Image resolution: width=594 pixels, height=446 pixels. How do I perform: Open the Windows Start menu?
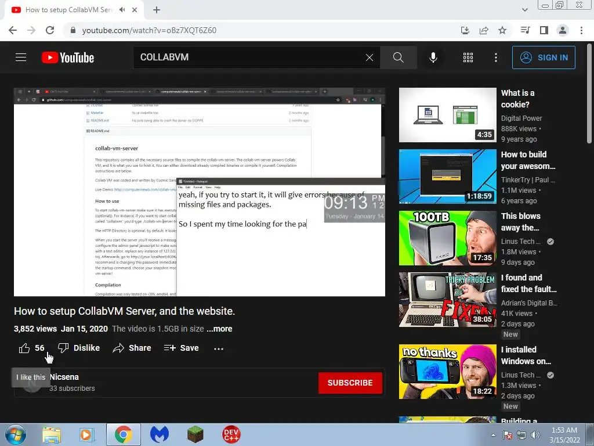pyautogui.click(x=15, y=434)
